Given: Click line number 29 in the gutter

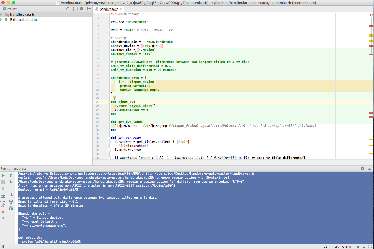Looking at the screenshot, I should pos(98,126).
